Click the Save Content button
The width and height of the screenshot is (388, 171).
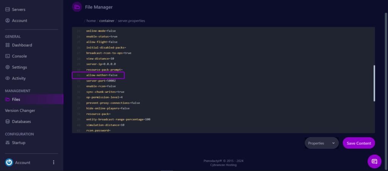coord(359,143)
